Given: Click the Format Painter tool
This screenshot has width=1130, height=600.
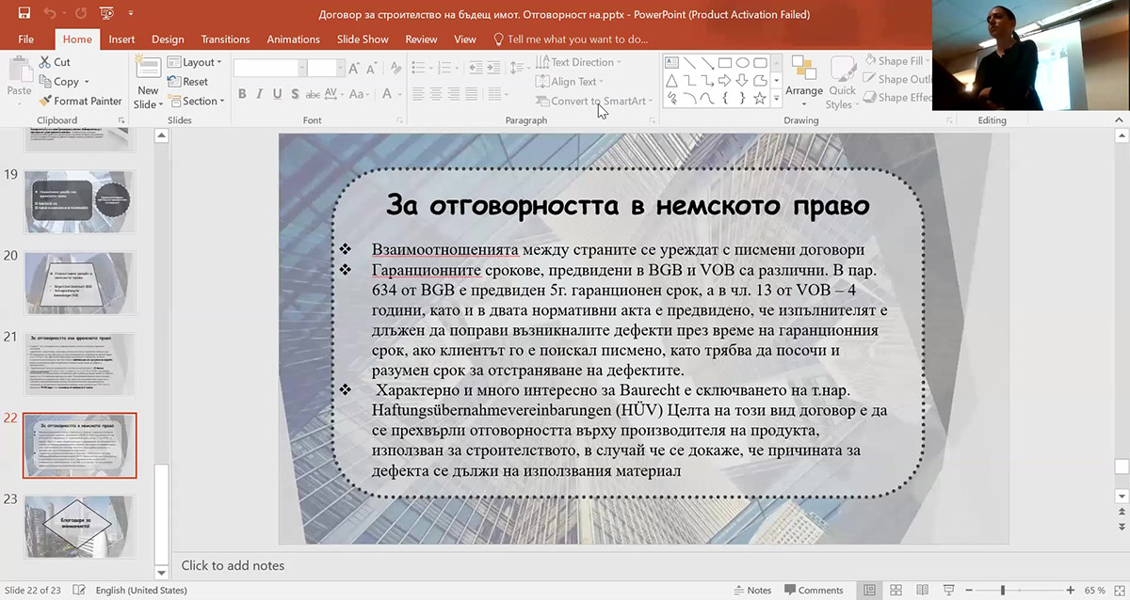Looking at the screenshot, I should [81, 101].
